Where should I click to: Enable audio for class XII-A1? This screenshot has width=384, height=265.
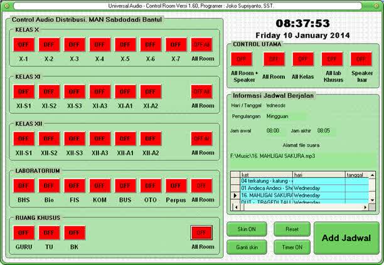pyautogui.click(x=125, y=138)
